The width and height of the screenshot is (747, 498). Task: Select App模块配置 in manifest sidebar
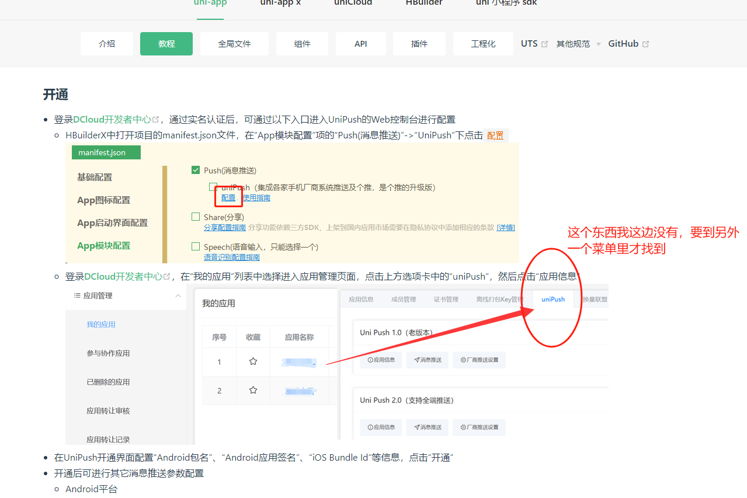(x=104, y=246)
